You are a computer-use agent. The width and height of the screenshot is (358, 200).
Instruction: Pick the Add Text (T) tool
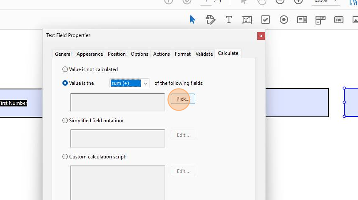point(229,20)
